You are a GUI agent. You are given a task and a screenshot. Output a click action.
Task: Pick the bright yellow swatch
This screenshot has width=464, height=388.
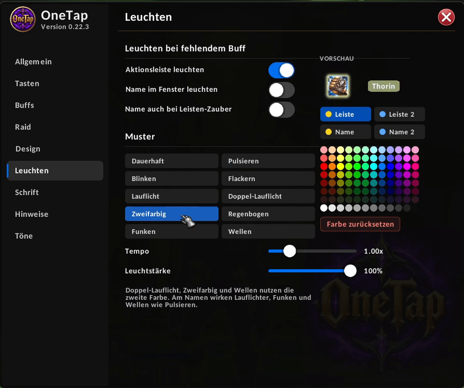tap(340, 166)
